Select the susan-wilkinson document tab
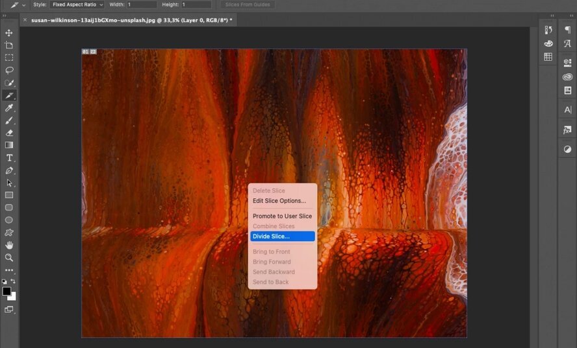Viewport: 577px width, 348px height. (132, 20)
